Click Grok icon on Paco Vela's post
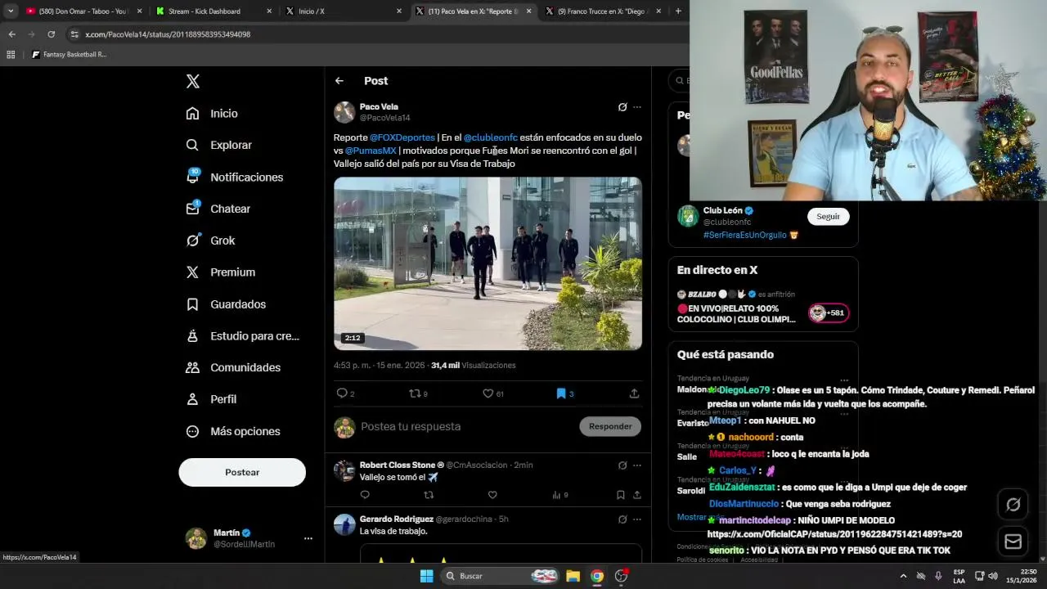Screen dimensions: 1047x589 [622, 107]
